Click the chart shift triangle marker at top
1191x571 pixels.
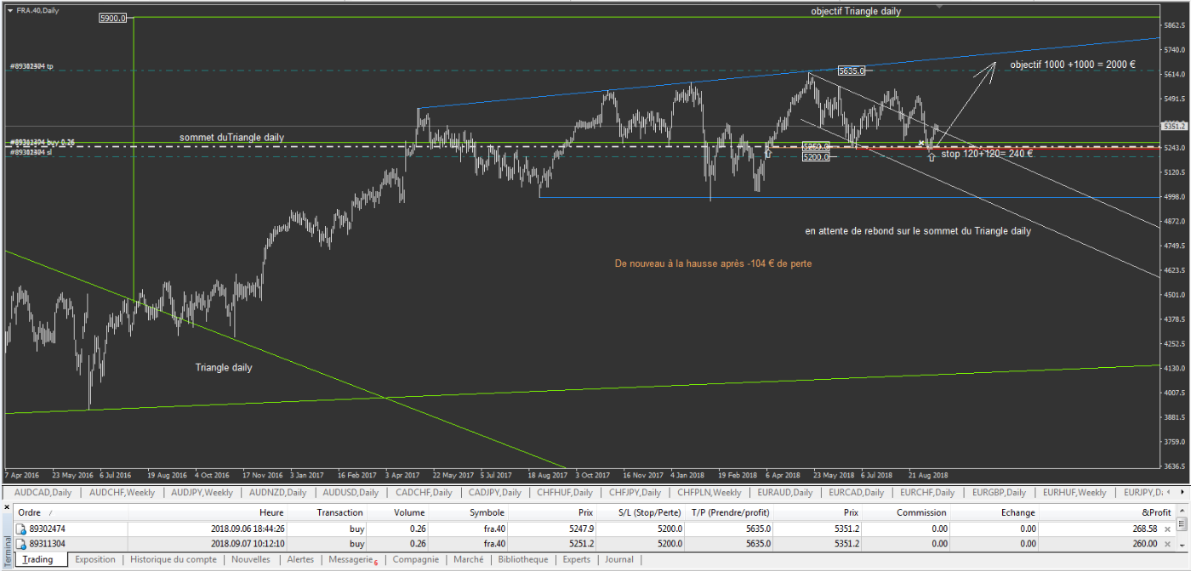pos(939,5)
